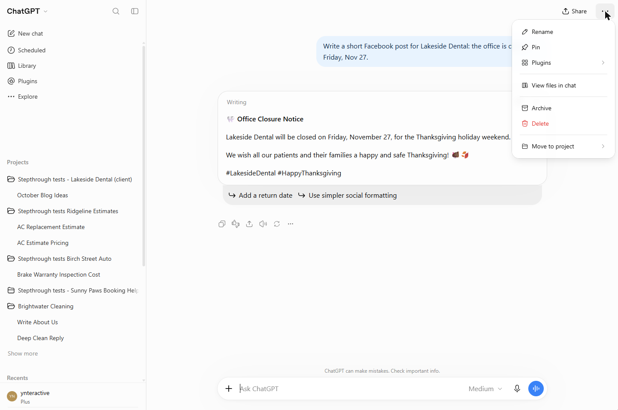Click the thumbs feedback icon under response
The image size is (618, 410).
point(236,224)
